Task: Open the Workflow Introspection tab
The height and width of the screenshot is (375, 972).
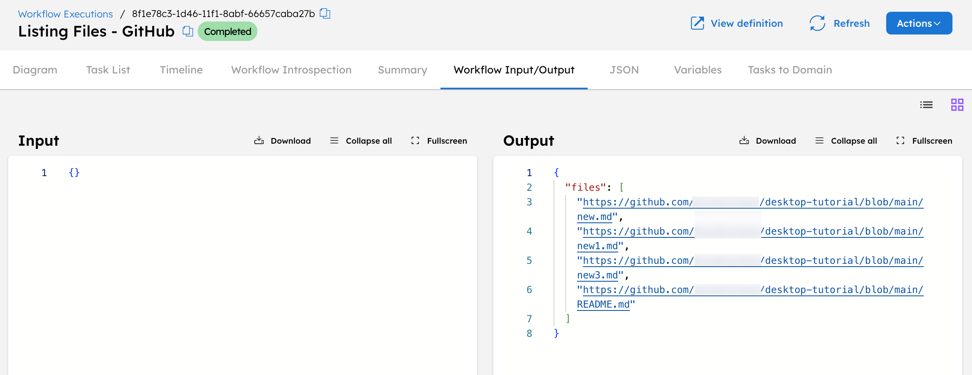Action: 291,69
